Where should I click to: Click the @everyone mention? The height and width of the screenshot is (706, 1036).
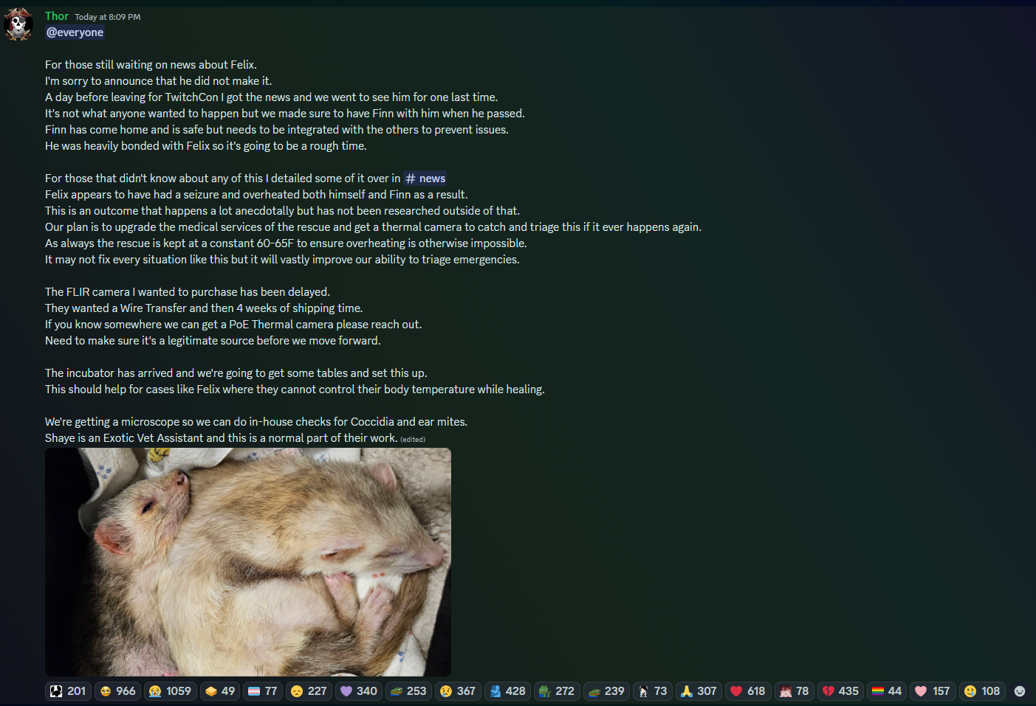(x=75, y=32)
